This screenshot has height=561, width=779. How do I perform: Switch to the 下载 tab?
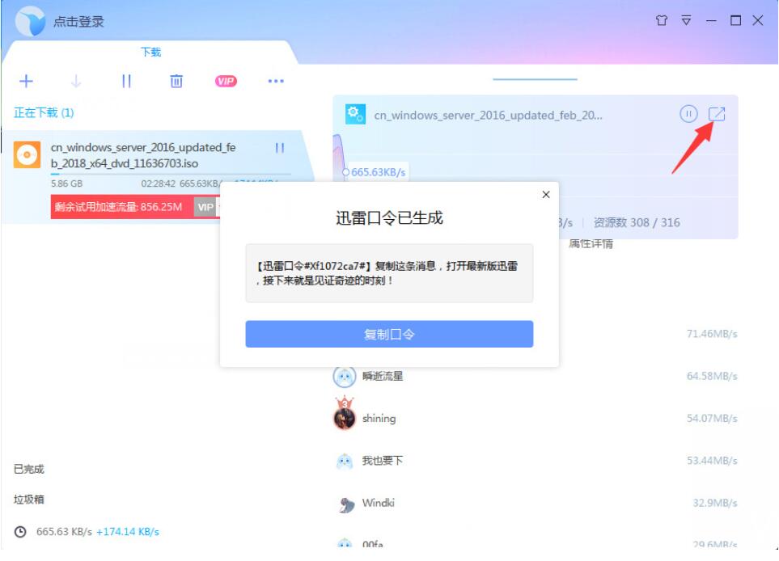pos(150,52)
